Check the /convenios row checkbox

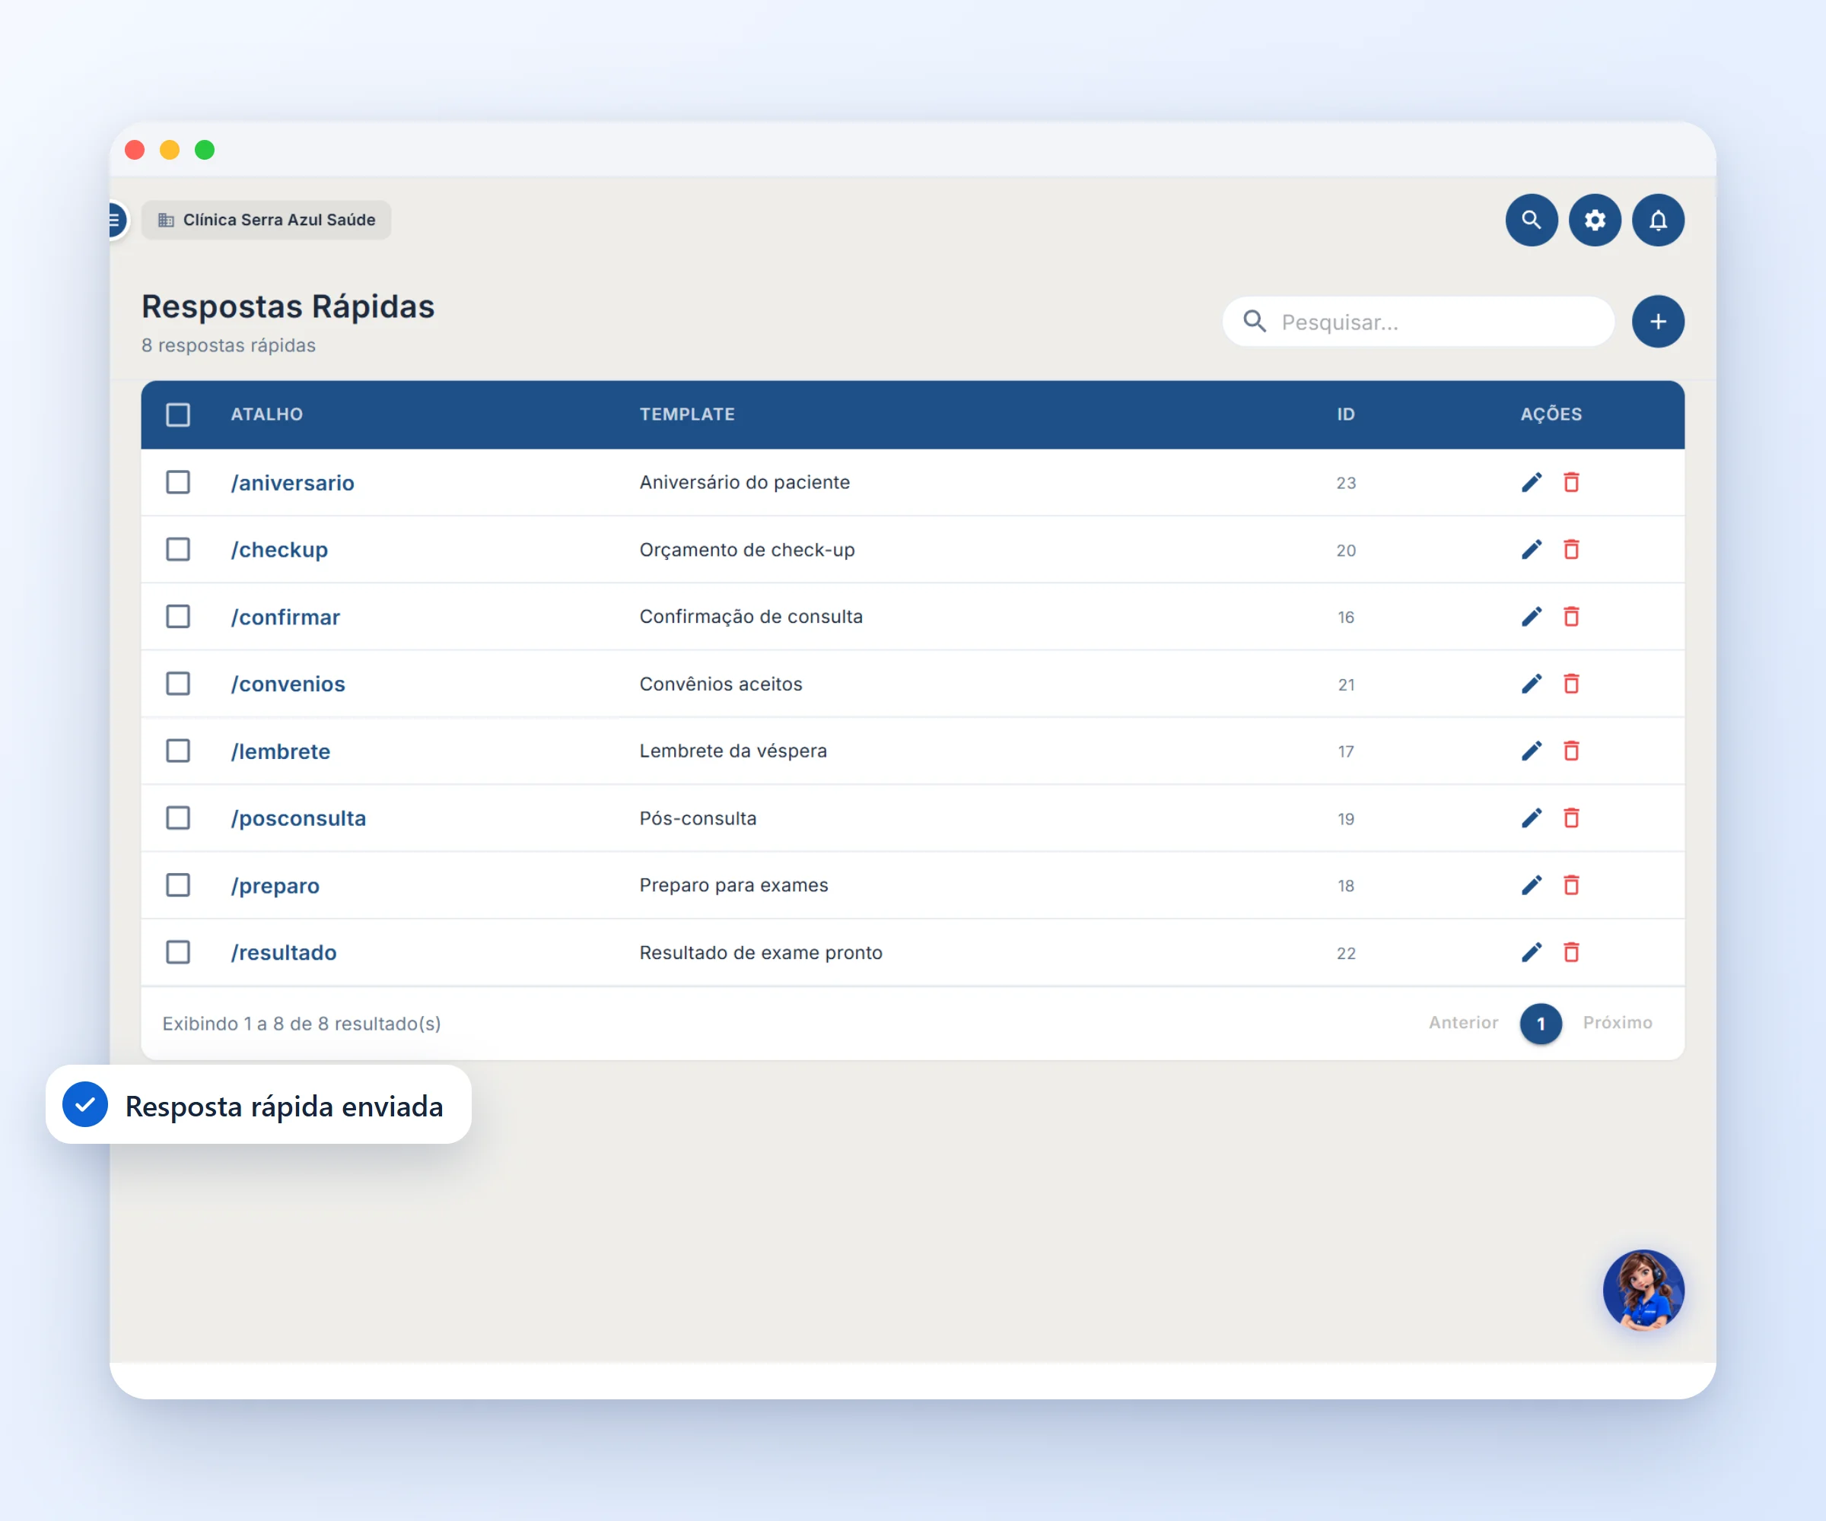[x=178, y=684]
